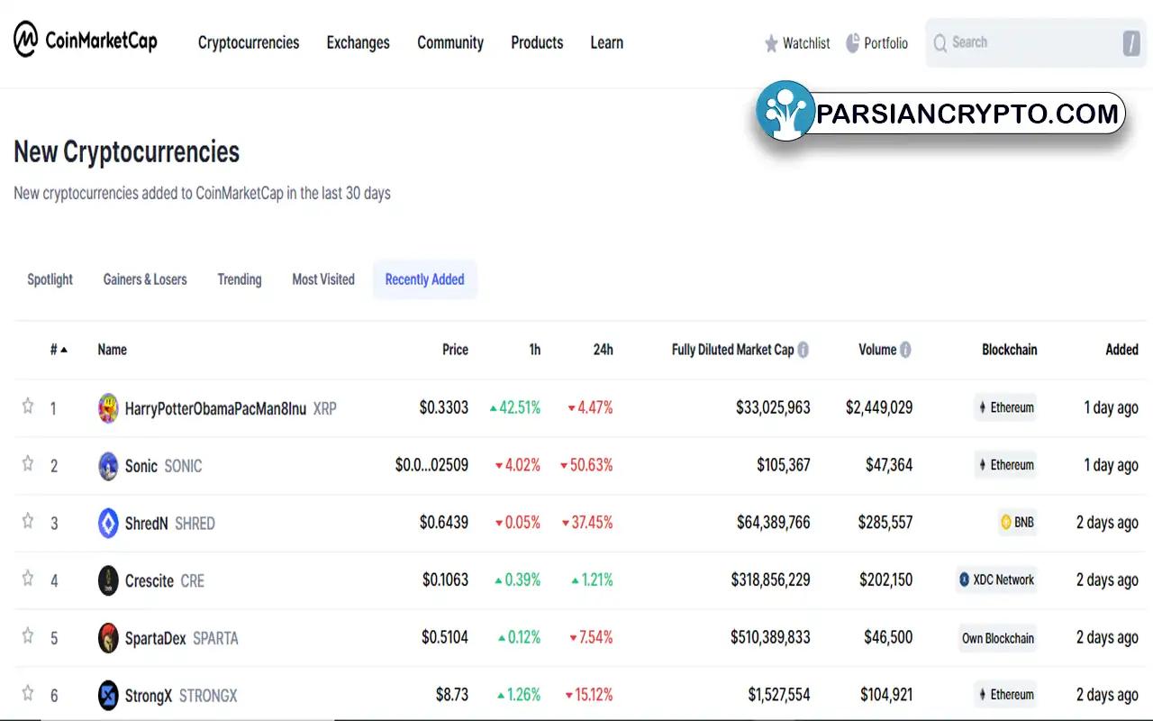Select the Recently Added tab

click(x=425, y=279)
